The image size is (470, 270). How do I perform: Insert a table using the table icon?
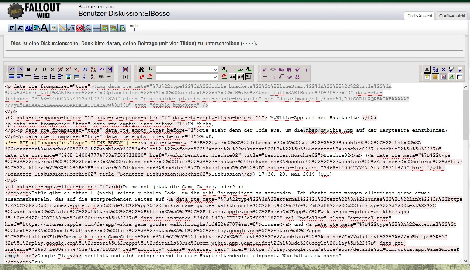coord(77,77)
